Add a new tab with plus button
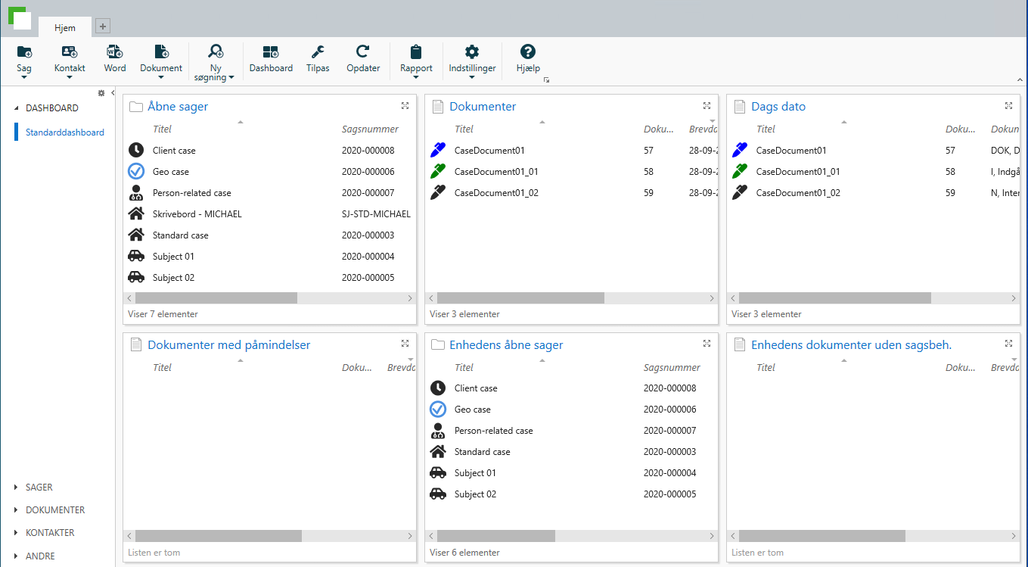The image size is (1028, 567). pos(103,26)
